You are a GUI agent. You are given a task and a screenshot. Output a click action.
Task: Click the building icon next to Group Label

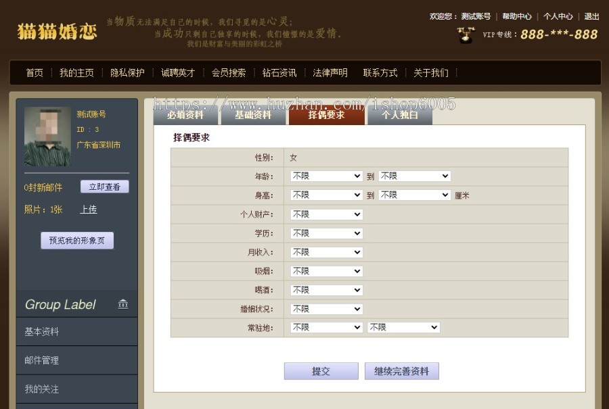click(122, 304)
